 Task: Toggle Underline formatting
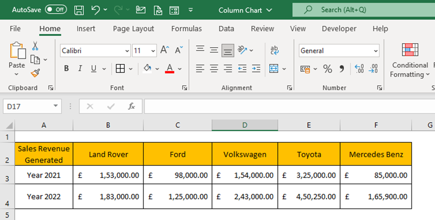point(94,69)
